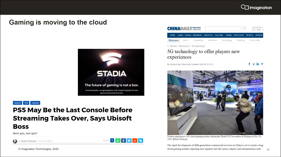The height and width of the screenshot is (157, 281).
Task: Select the Business sub-navigation tab
Action: [174, 40]
